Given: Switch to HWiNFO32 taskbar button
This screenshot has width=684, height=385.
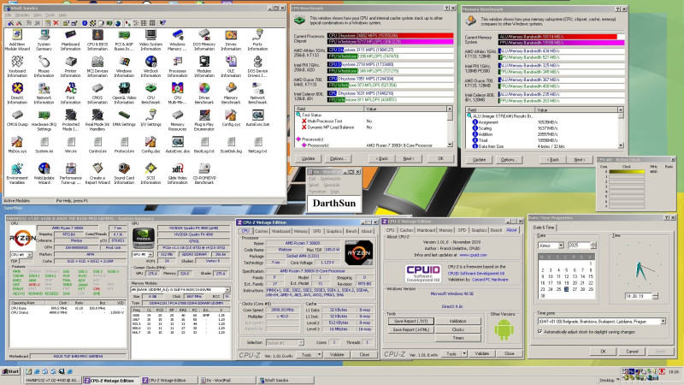Looking at the screenshot, I should 52,380.
